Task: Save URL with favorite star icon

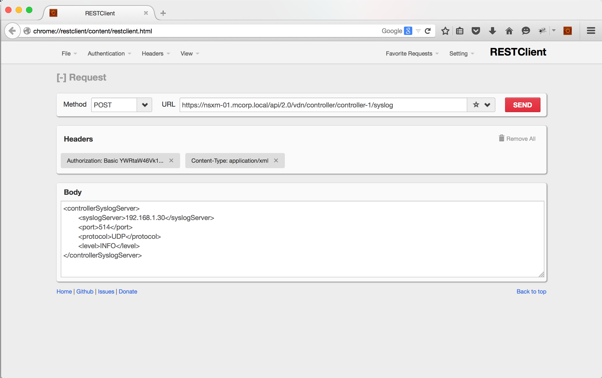Action: (x=476, y=105)
